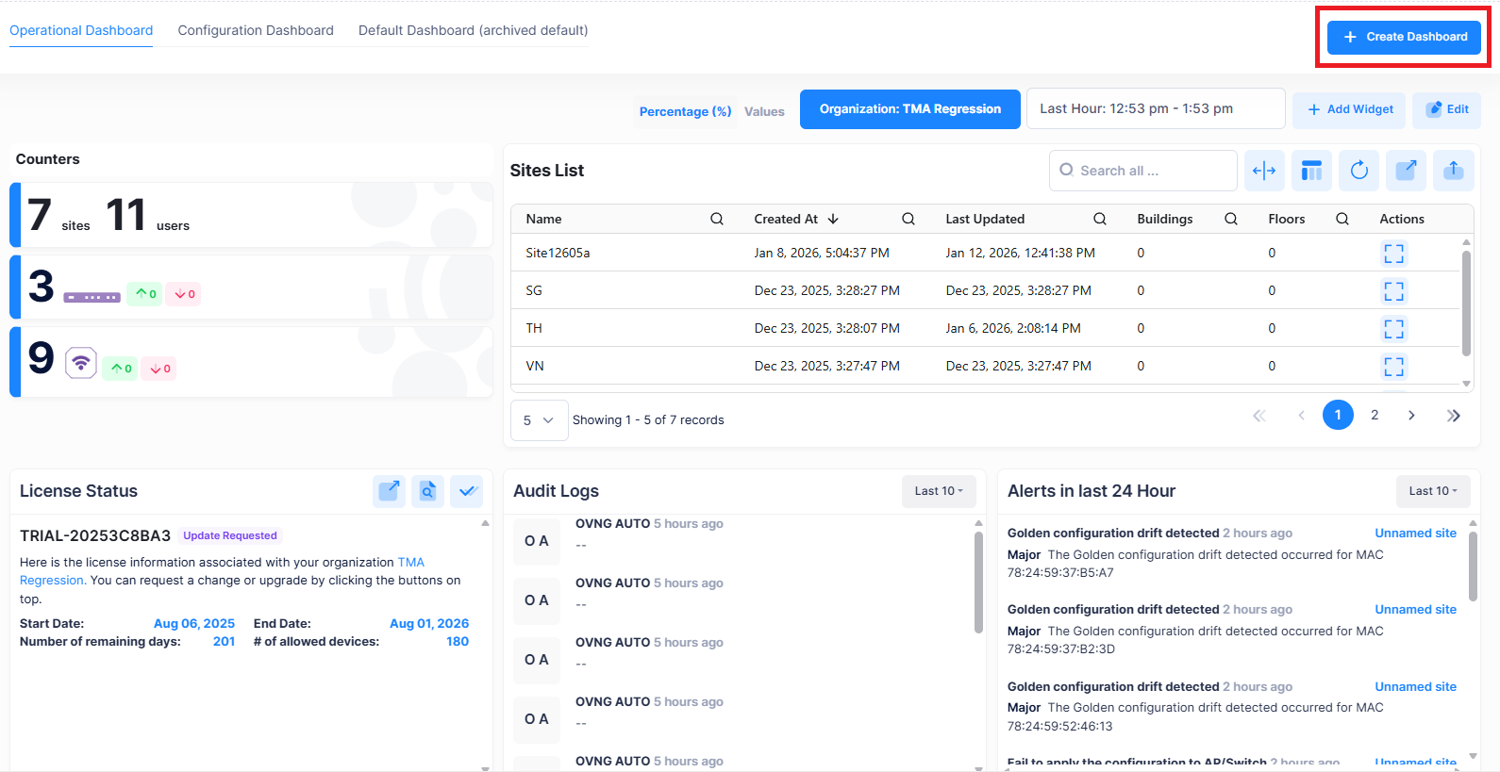Click the upload arrow icon in Sites List
This screenshot has width=1500, height=772.
point(1453,171)
